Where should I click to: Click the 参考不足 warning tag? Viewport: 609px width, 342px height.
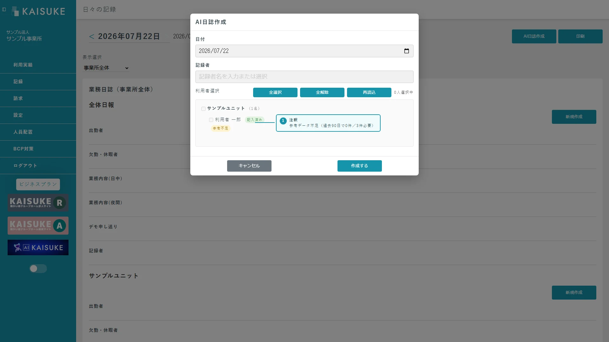(220, 128)
